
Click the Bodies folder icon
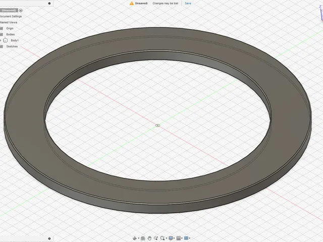(2, 34)
